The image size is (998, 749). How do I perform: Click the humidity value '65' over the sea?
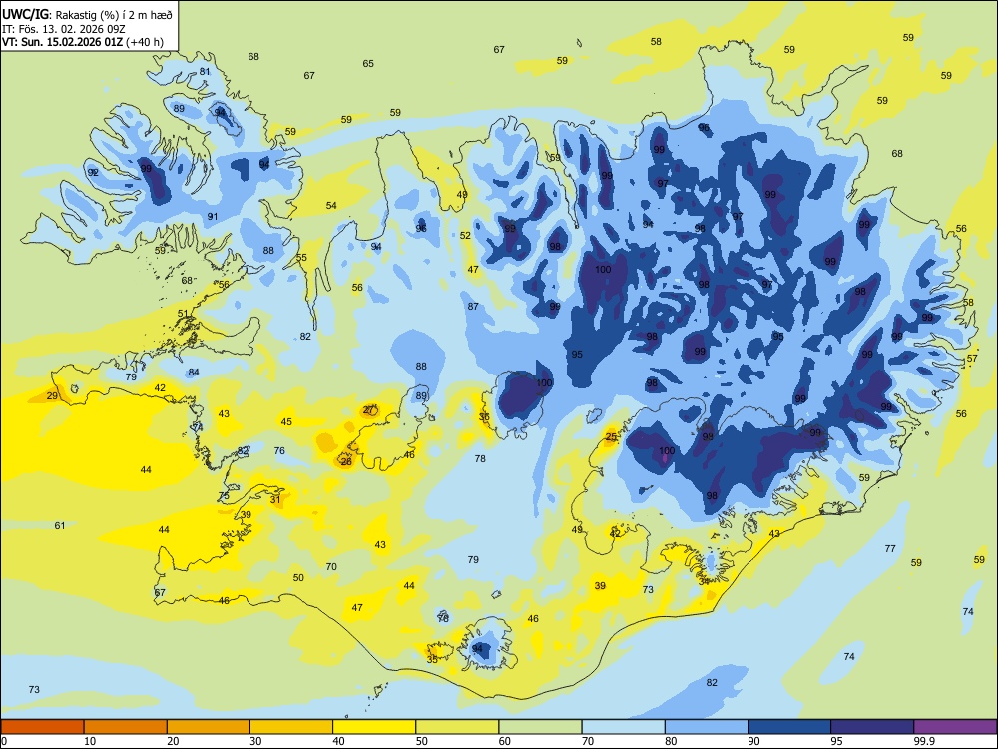tap(368, 63)
